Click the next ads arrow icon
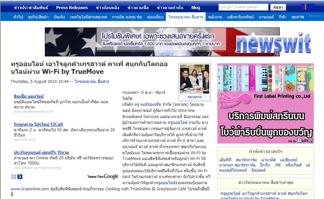This screenshot has width=324, height=199. click(x=20, y=177)
